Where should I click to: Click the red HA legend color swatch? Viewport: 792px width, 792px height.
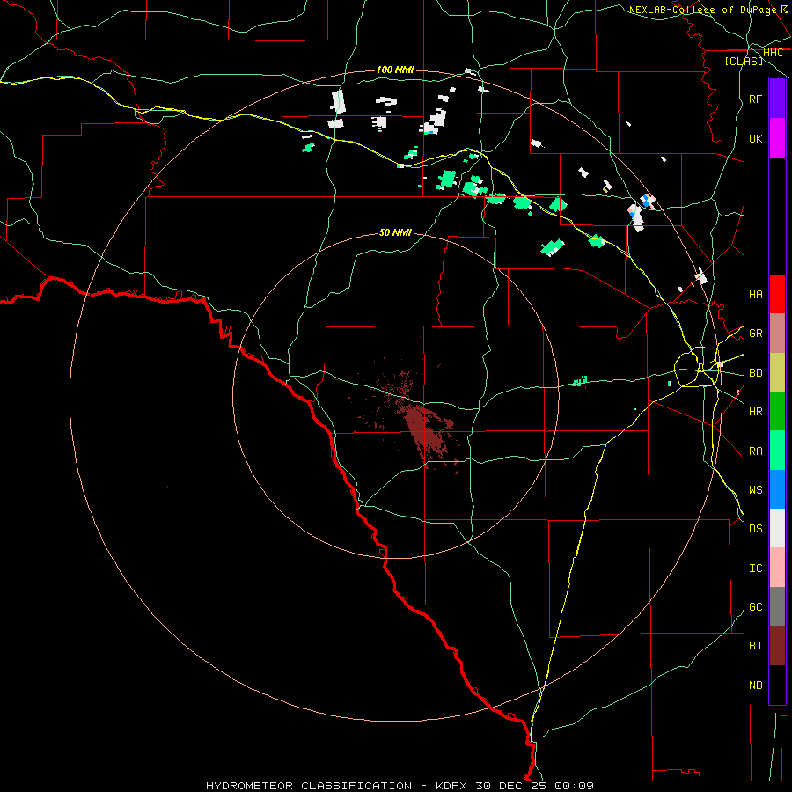click(777, 294)
